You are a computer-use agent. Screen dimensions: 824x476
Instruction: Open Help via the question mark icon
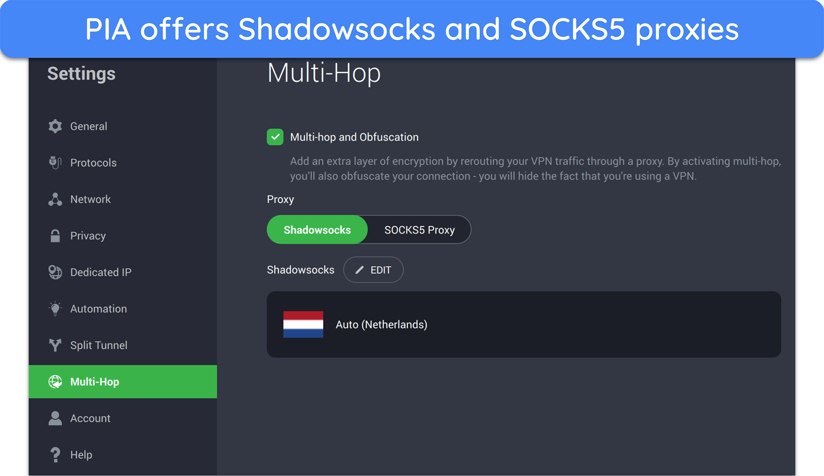(55, 454)
